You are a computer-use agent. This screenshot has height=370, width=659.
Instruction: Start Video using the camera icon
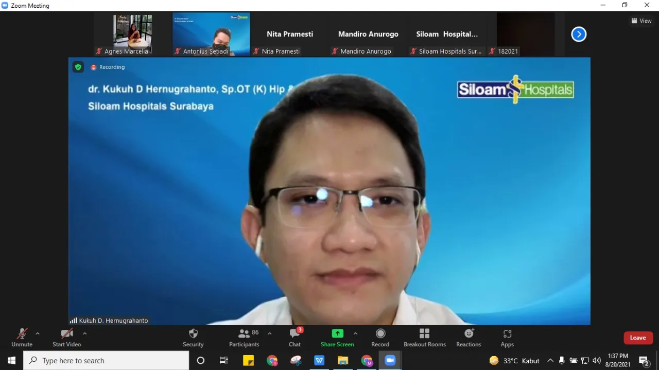[x=66, y=338]
